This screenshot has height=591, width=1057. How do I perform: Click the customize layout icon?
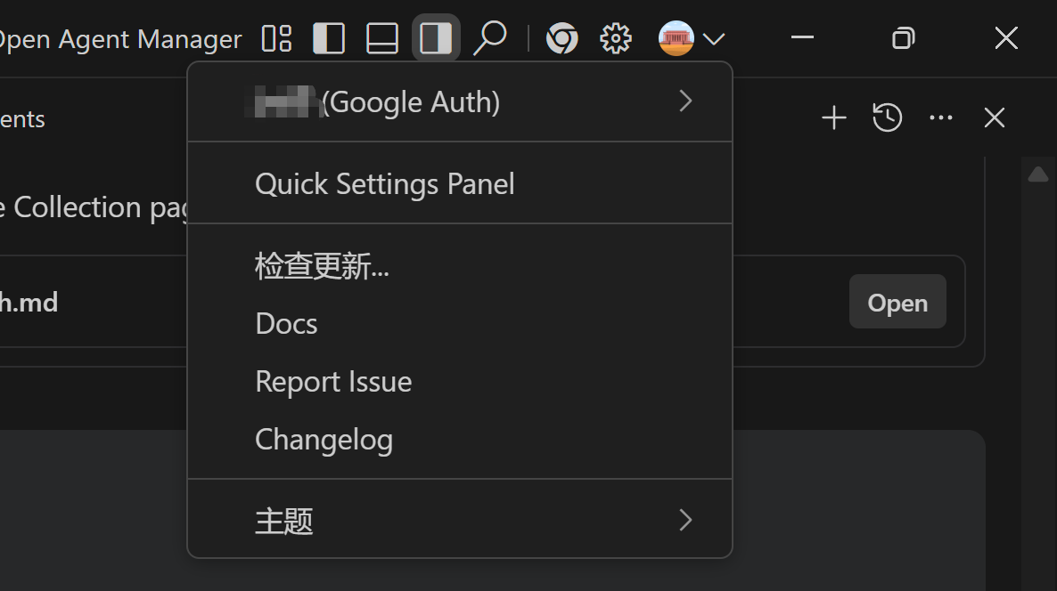[277, 38]
